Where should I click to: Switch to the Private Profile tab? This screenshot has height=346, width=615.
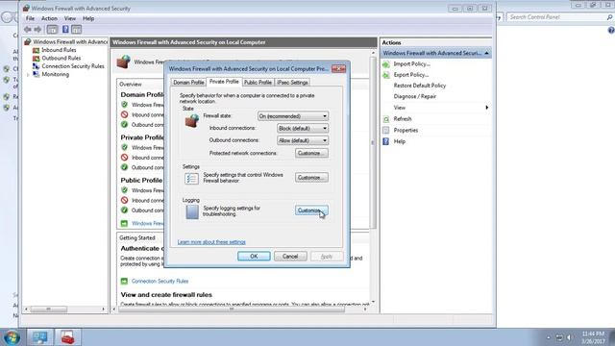[x=224, y=82]
